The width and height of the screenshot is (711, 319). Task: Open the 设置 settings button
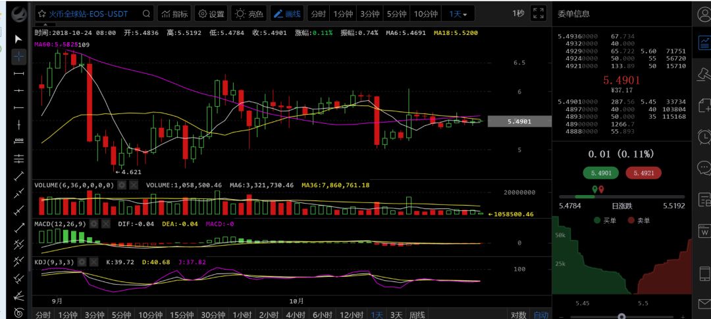coord(211,14)
